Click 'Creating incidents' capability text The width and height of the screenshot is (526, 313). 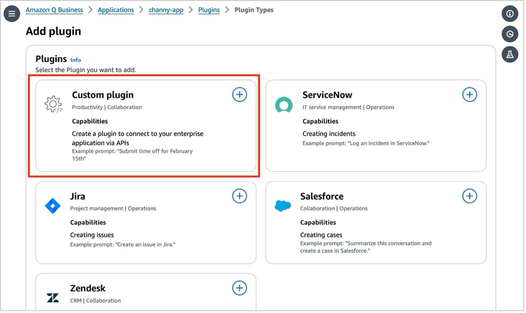click(329, 134)
